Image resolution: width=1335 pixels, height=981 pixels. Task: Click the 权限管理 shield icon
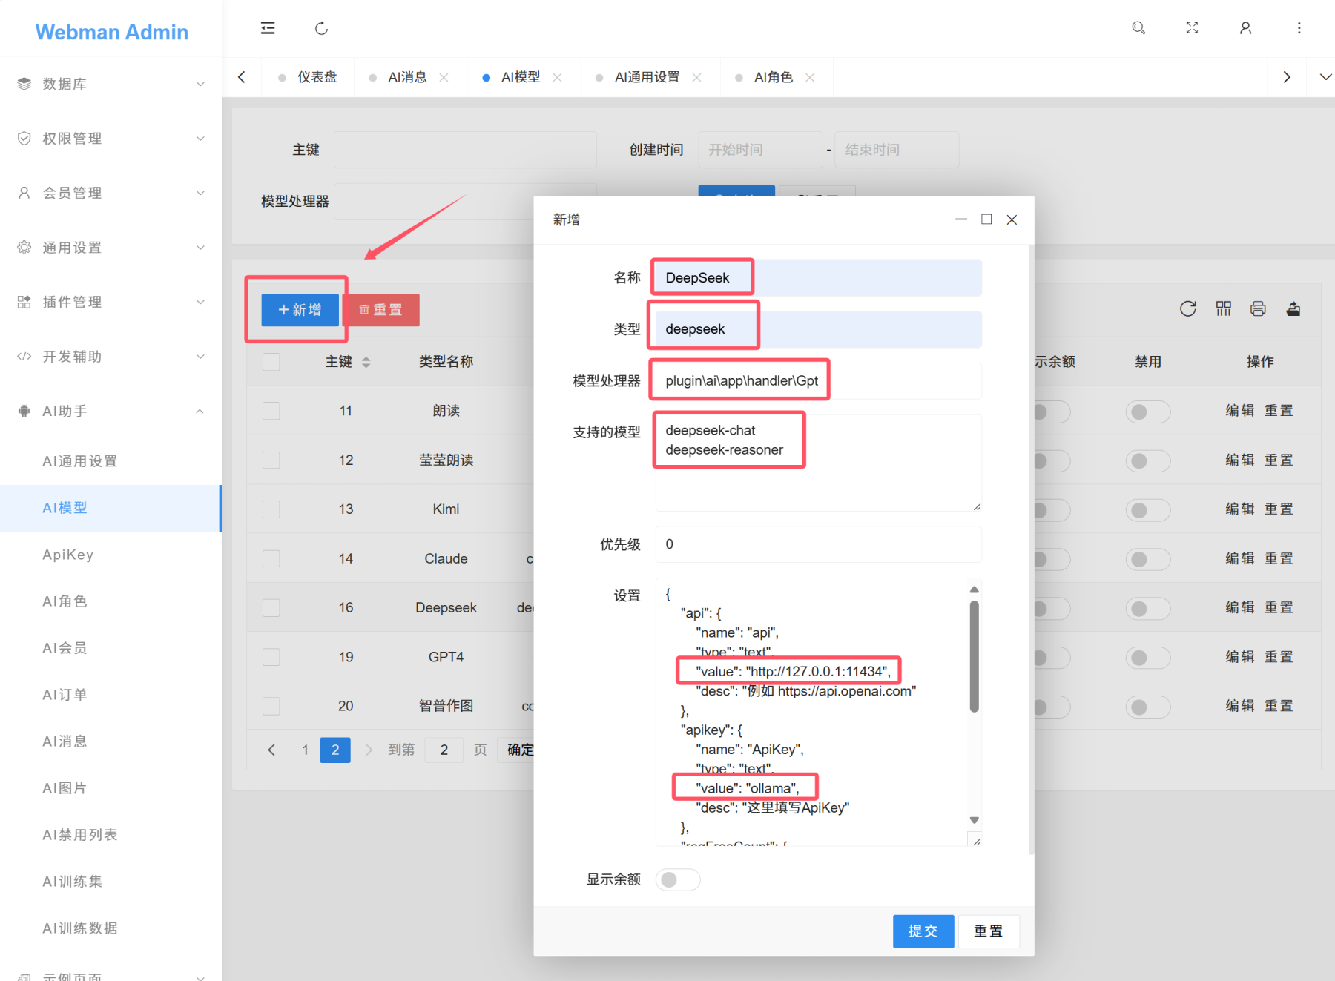[24, 139]
